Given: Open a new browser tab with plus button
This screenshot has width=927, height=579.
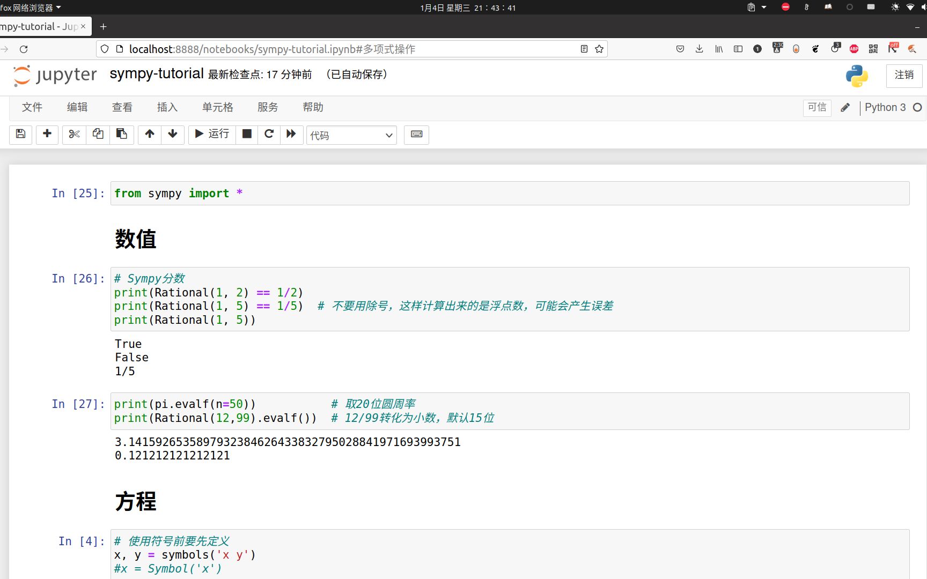Looking at the screenshot, I should [104, 26].
